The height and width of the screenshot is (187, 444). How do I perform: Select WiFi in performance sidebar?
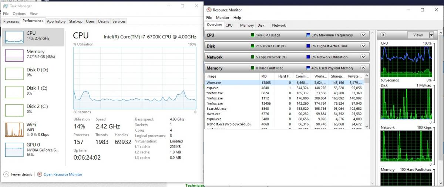pyautogui.click(x=33, y=129)
